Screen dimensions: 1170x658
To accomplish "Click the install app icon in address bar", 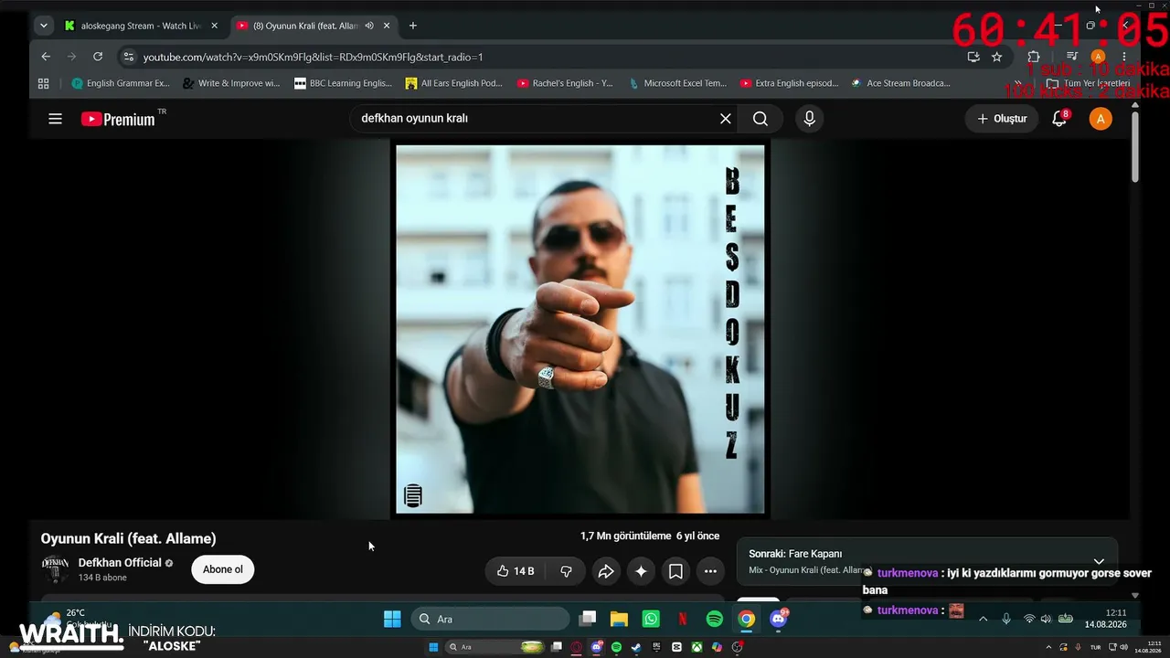I will (973, 57).
